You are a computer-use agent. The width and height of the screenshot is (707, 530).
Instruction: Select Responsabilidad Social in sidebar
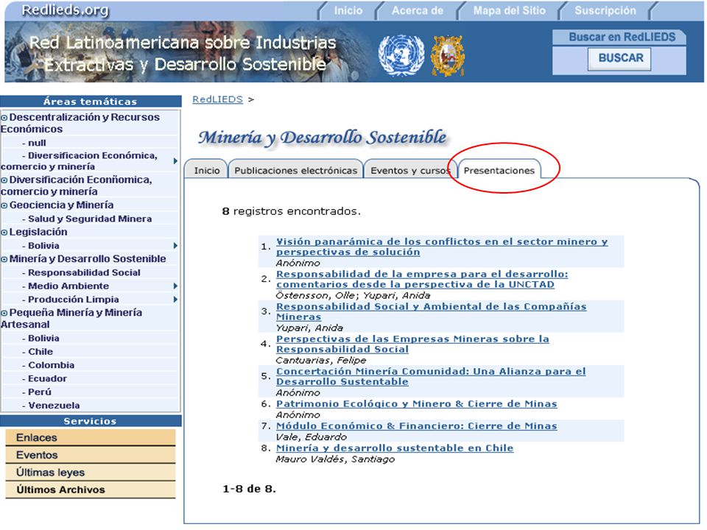click(x=84, y=272)
